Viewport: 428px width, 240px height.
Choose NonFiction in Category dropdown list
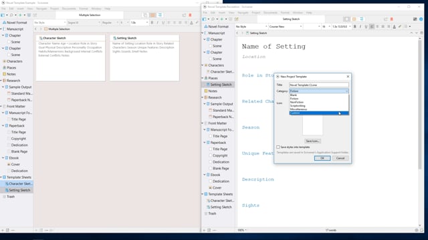(x=319, y=102)
